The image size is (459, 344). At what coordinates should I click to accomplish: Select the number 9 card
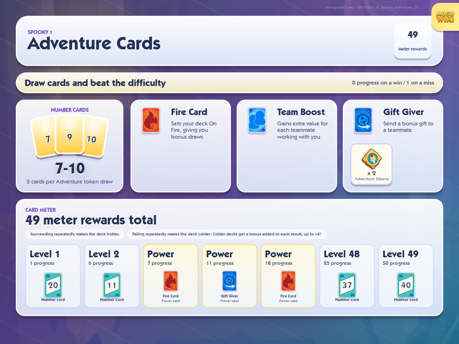coord(70,135)
